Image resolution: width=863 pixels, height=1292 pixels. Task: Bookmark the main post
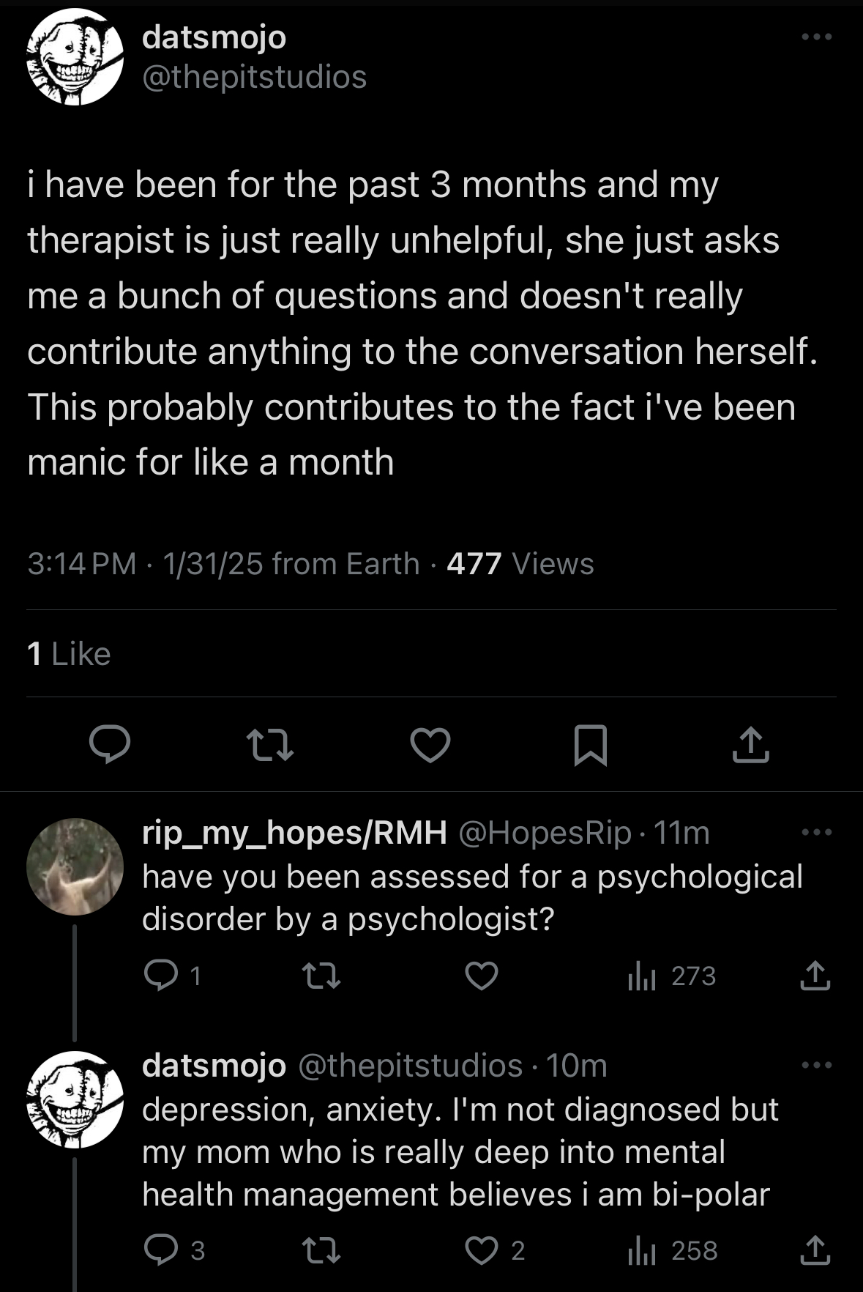pos(590,745)
